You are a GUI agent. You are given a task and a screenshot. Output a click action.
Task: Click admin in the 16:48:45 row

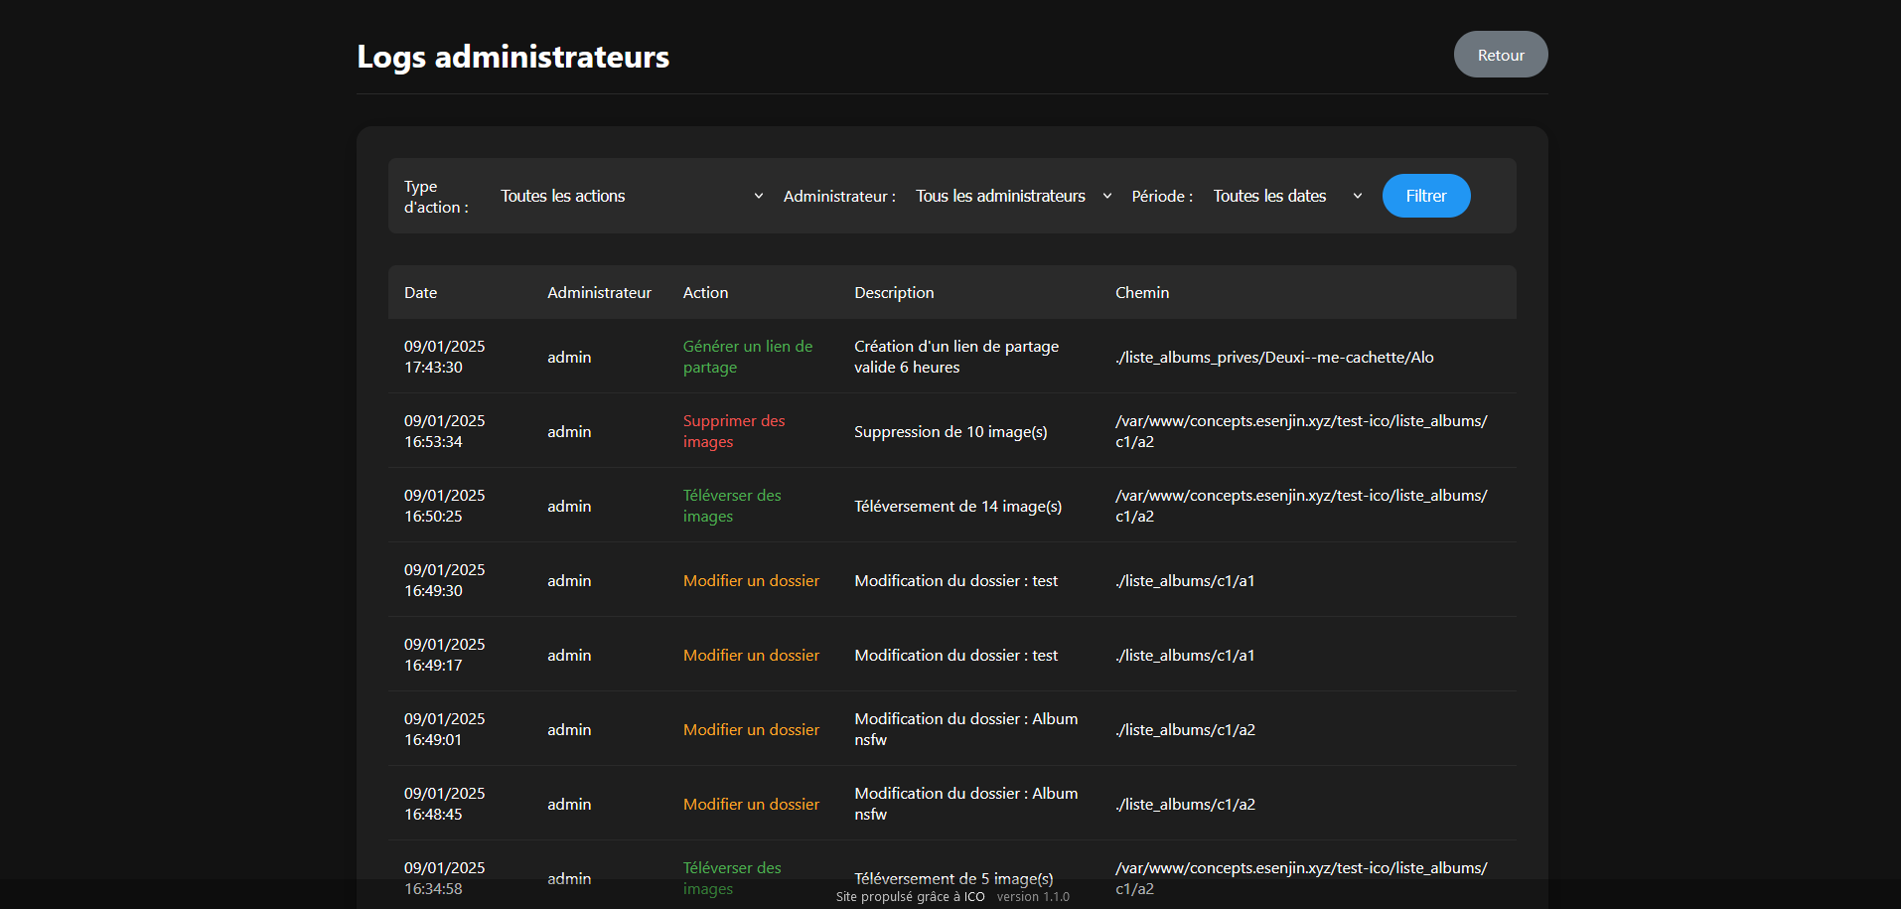pyautogui.click(x=569, y=804)
